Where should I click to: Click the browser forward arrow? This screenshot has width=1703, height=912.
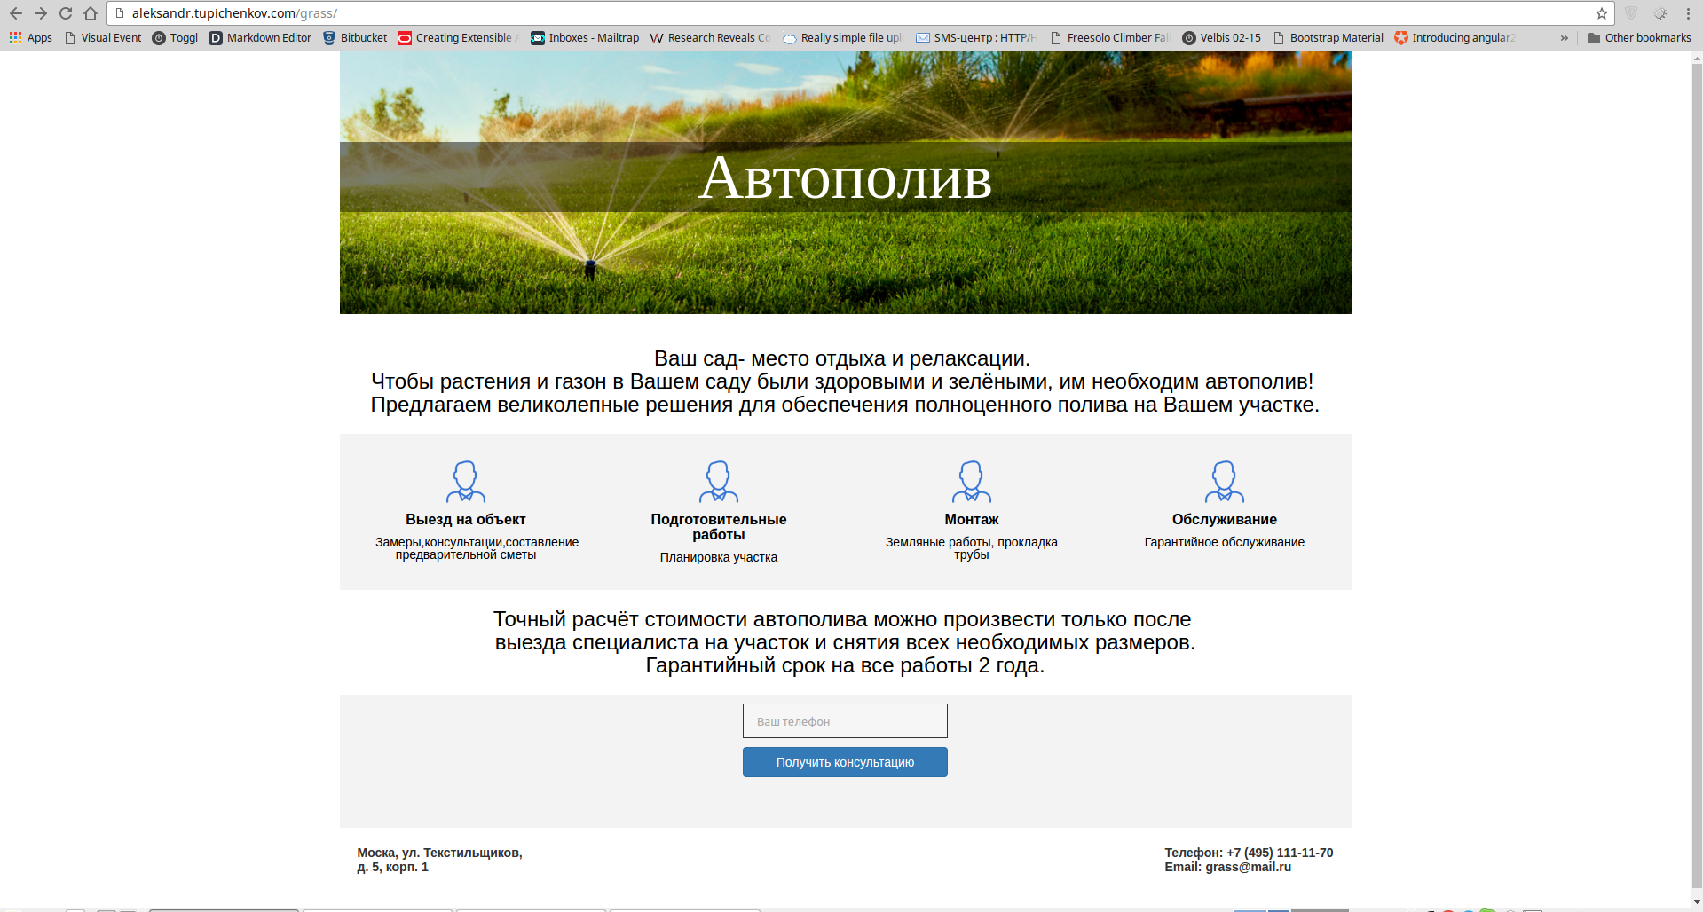point(40,13)
